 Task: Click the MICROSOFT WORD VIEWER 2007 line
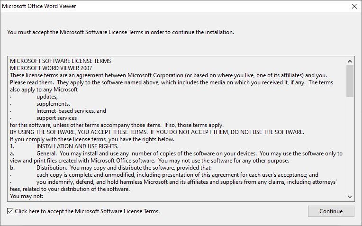click(x=51, y=68)
